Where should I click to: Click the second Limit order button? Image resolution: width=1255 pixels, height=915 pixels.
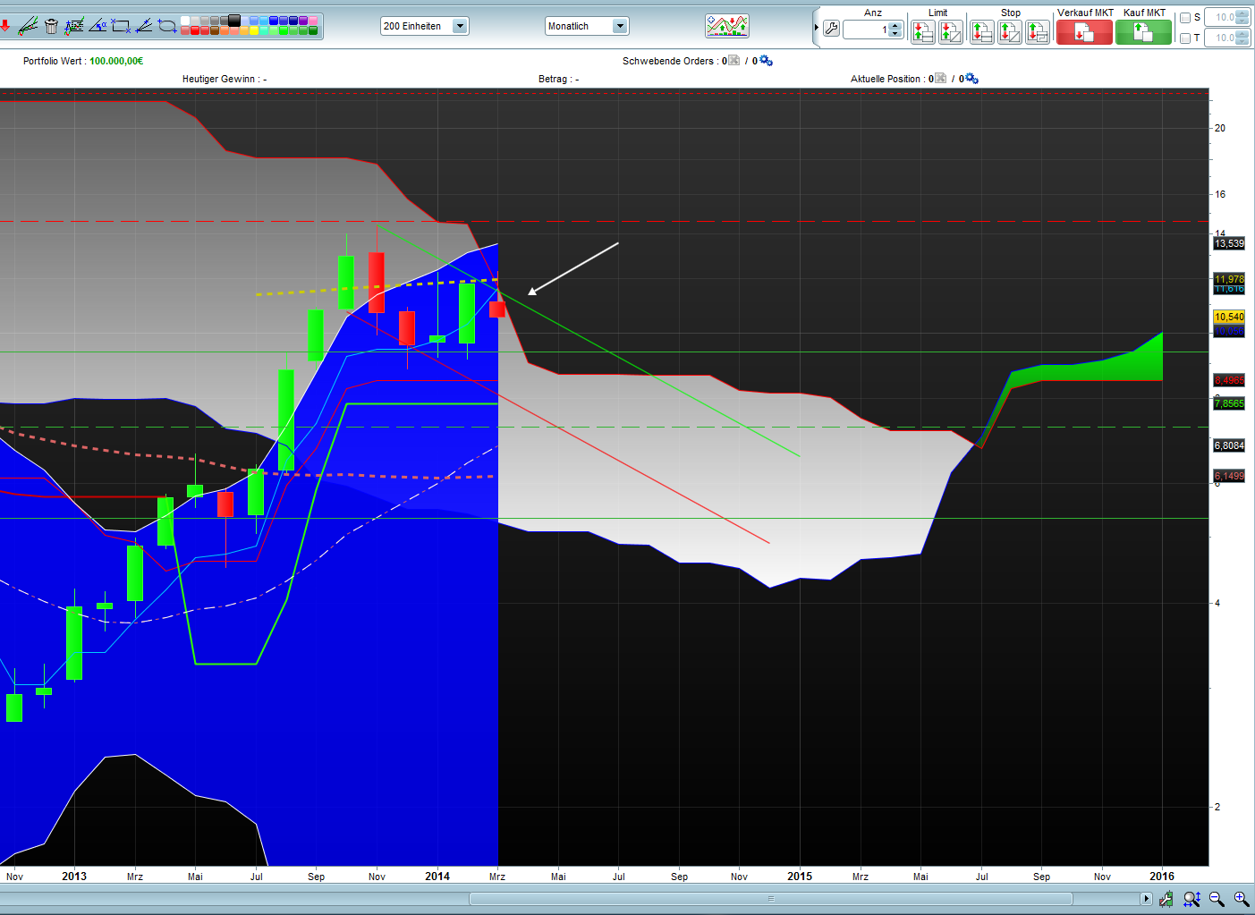[951, 32]
